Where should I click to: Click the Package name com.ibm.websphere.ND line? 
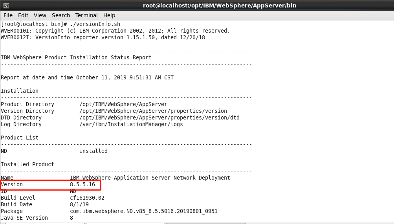[x=144, y=211]
